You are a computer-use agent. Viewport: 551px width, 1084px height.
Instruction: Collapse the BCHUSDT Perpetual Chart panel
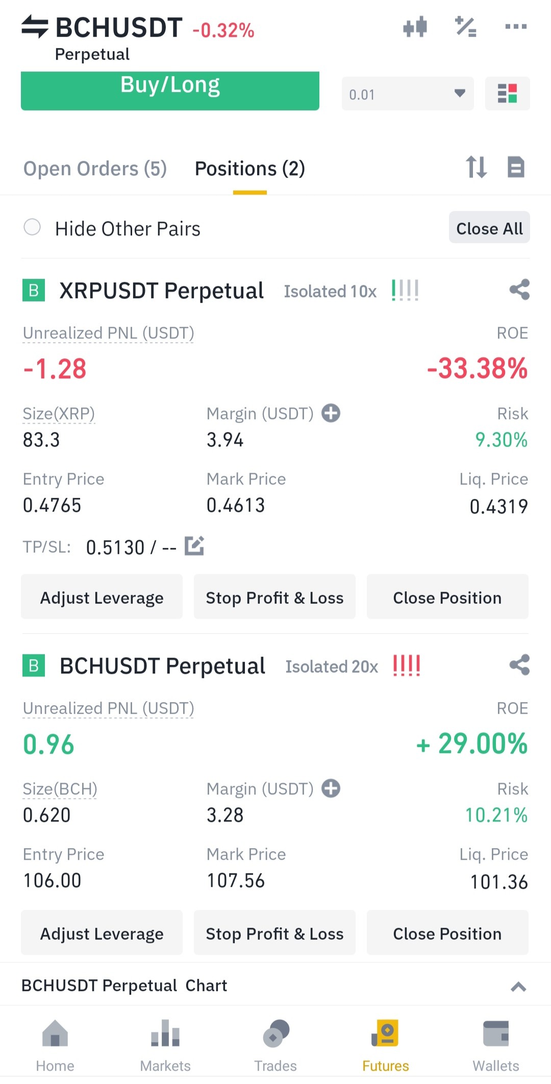coord(518,986)
